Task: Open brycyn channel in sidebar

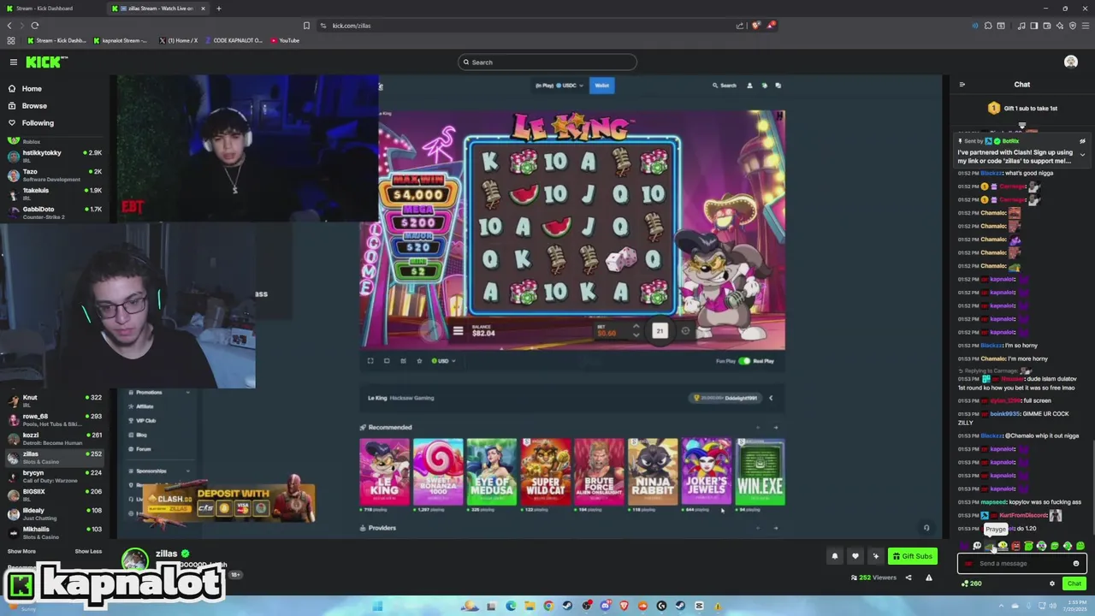Action: pyautogui.click(x=55, y=476)
